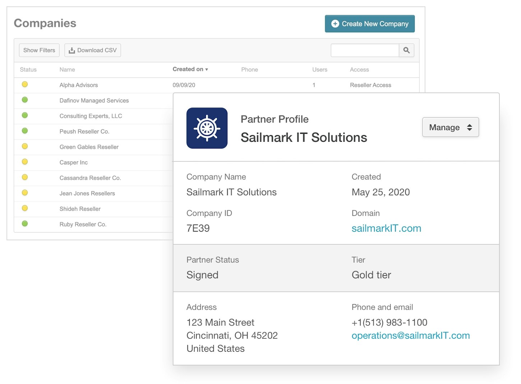
Task: Click yellow status dot for Shideh Reseller
Action: 25,208
